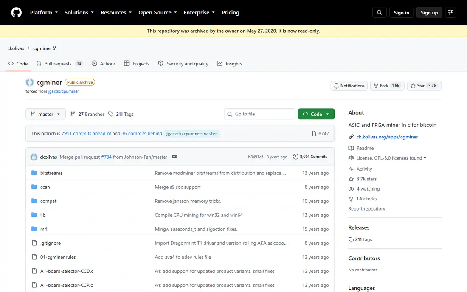Expand the Solutions menu
The height and width of the screenshot is (292, 467).
point(79,12)
